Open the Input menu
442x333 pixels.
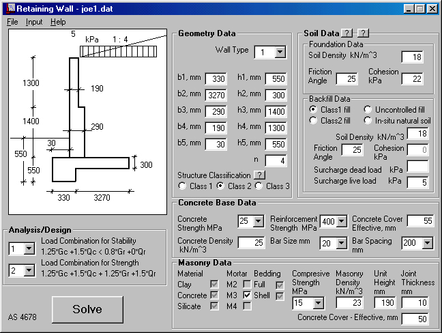pyautogui.click(x=34, y=22)
